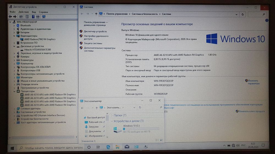This screenshot has width=275, height=154.
Task: Launch Microsoft Edge from taskbar
Action: tap(108, 147)
